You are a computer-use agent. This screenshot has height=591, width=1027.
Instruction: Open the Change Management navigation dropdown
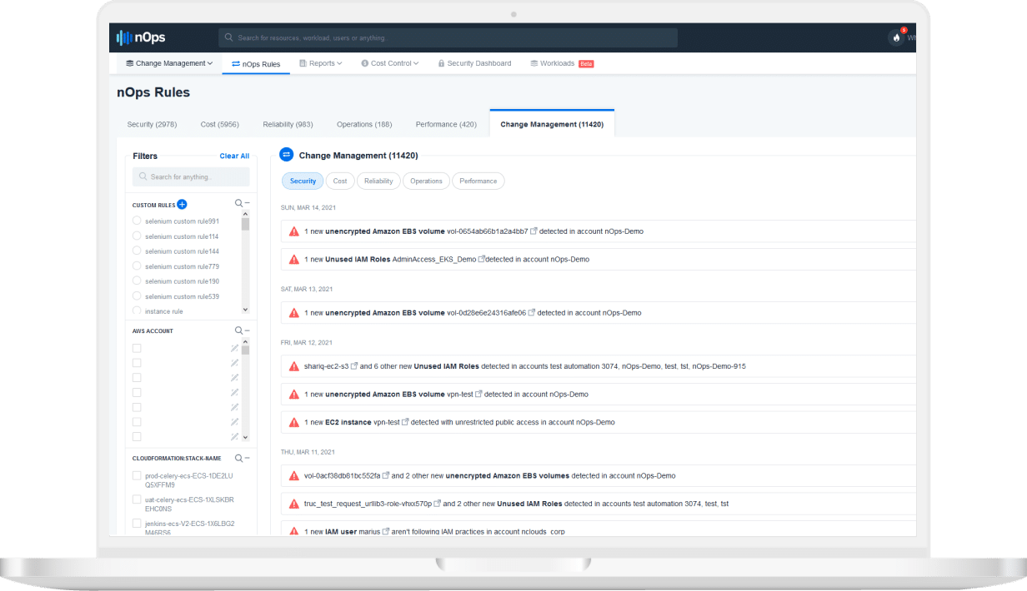[169, 63]
